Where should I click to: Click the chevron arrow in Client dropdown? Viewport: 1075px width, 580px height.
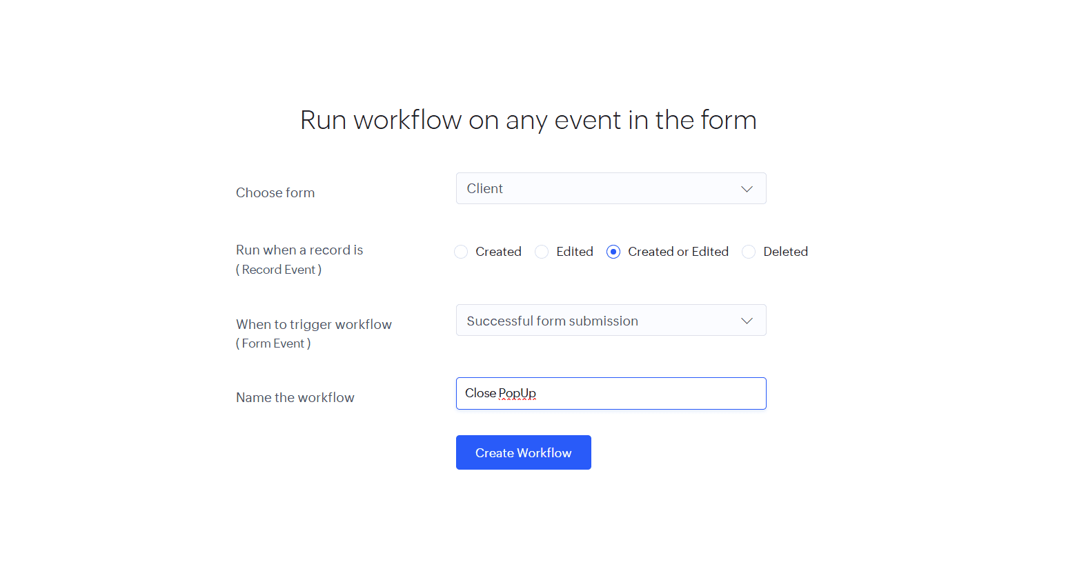click(x=747, y=189)
